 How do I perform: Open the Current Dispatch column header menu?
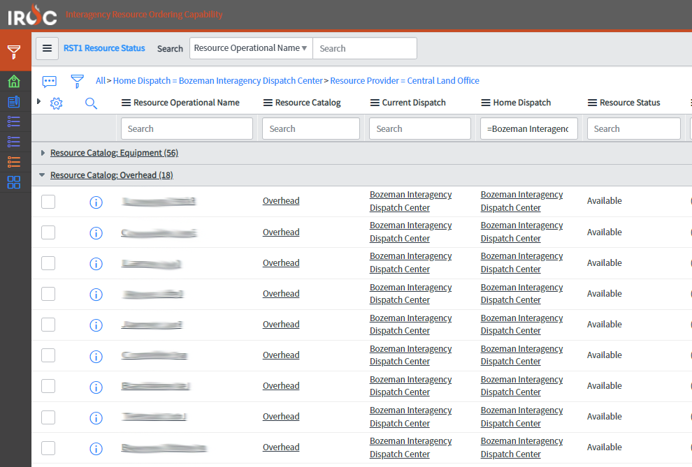tap(375, 103)
